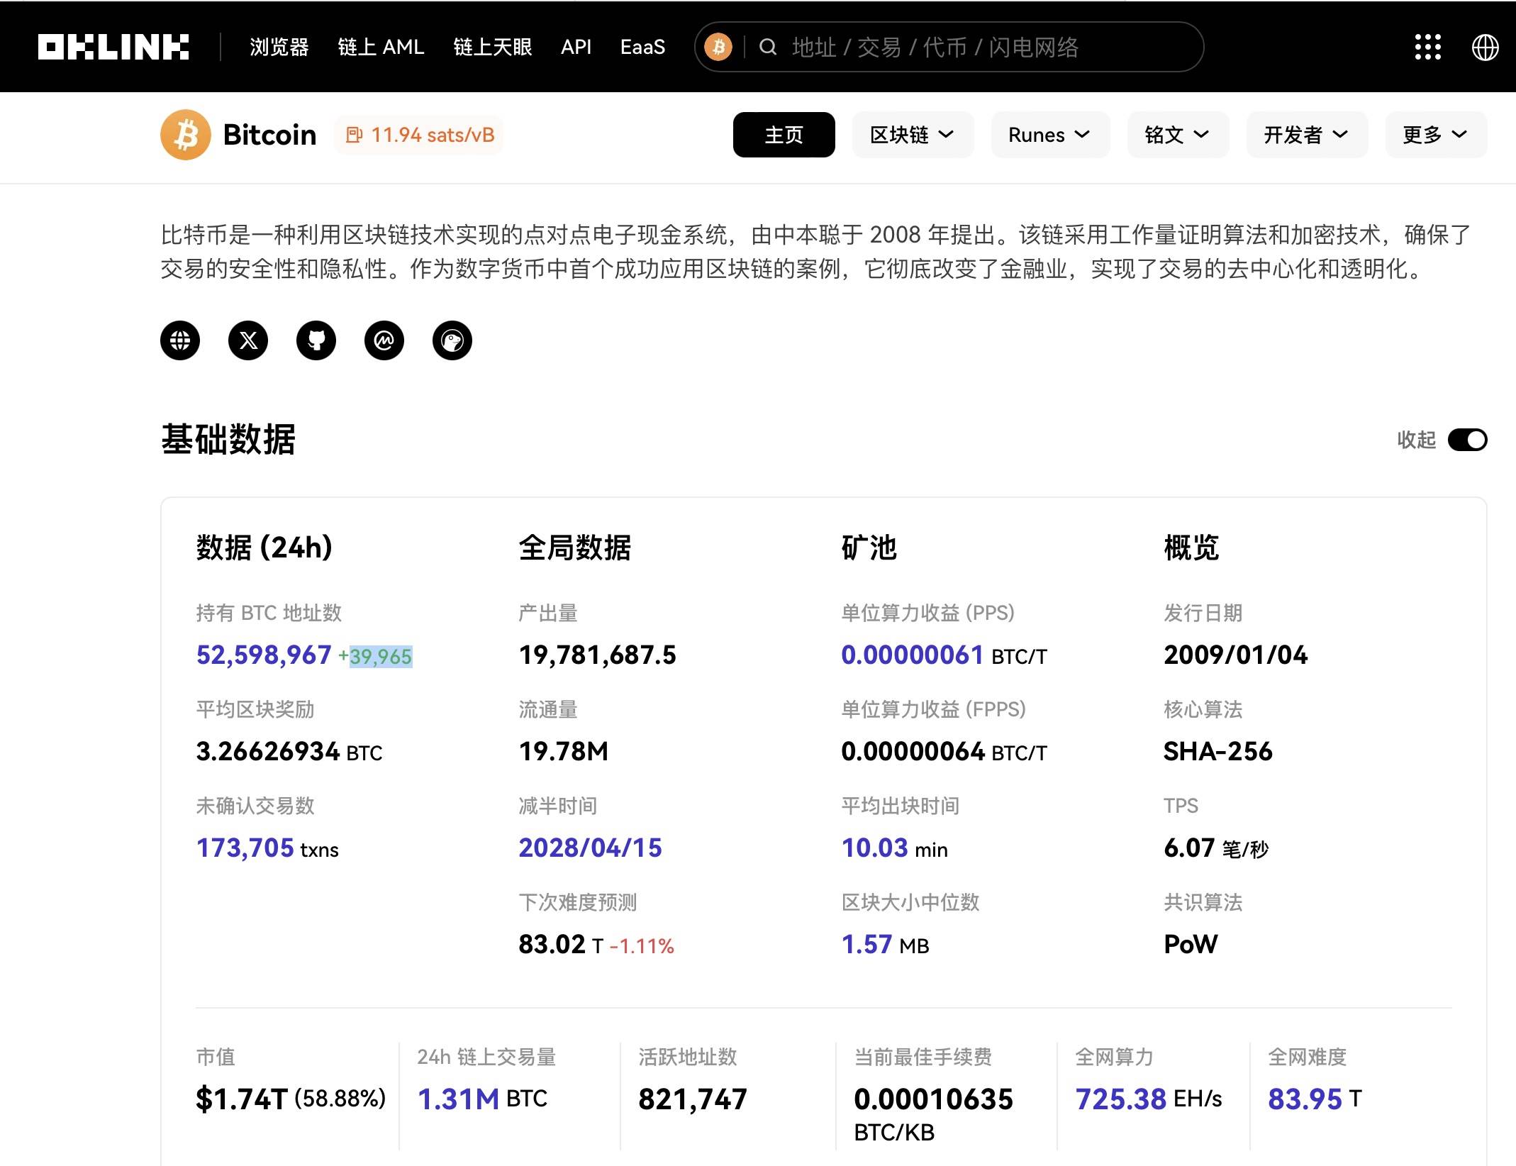Toggle the 收起 switch to collapse 基础数据
This screenshot has height=1166, width=1516.
click(x=1469, y=440)
